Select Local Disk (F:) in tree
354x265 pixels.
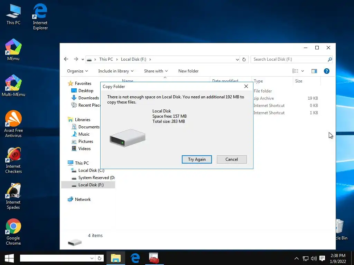[88, 185]
